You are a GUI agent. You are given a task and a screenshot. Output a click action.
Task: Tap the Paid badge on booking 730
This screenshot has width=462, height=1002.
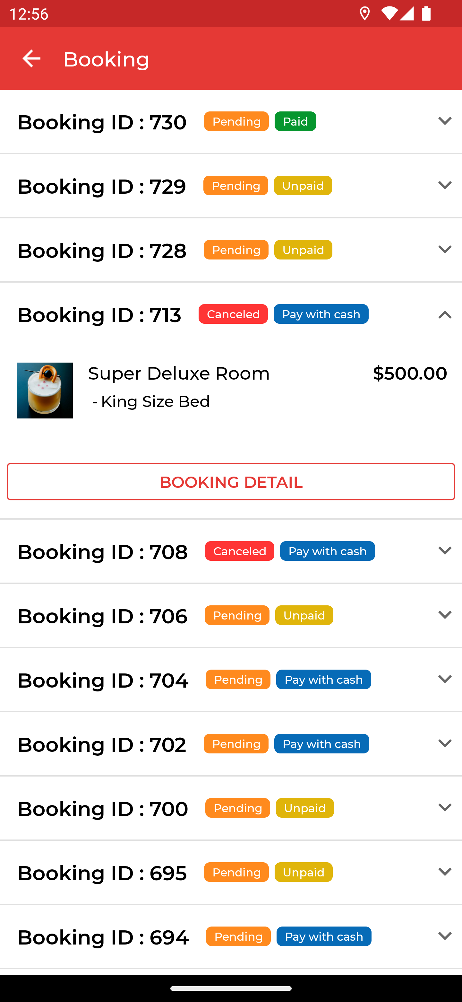(295, 121)
